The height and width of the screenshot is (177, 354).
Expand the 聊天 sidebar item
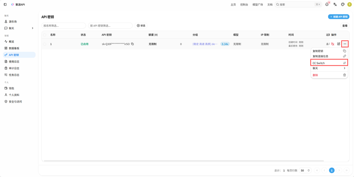pos(19,28)
